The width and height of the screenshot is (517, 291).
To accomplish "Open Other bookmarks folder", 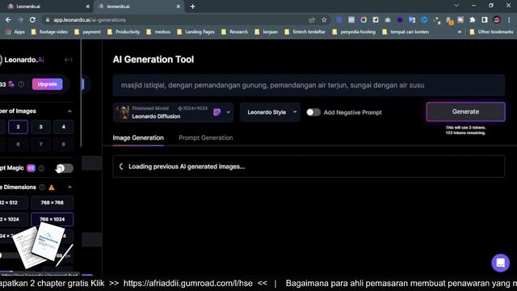I will (x=492, y=32).
